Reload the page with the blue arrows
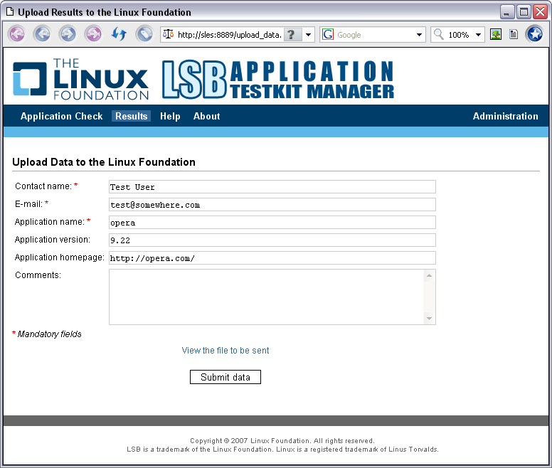 119,34
